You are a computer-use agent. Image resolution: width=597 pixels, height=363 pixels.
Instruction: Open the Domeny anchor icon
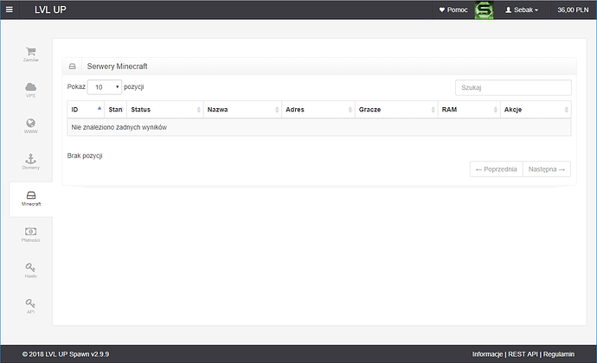31,161
